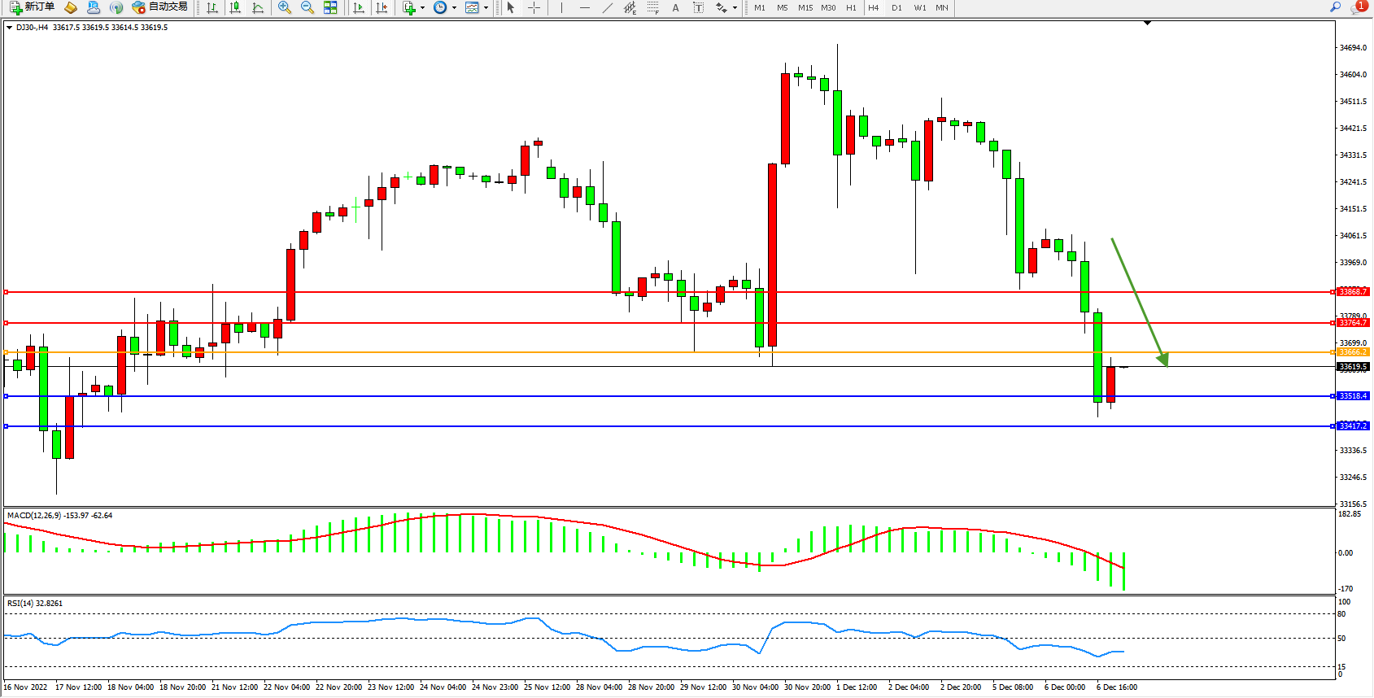This screenshot has width=1374, height=698.
Task: Enable the chart auto-scroll option
Action: point(359,7)
